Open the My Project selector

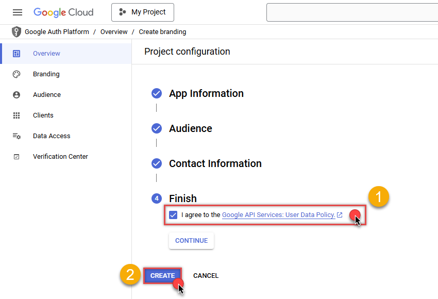[142, 12]
